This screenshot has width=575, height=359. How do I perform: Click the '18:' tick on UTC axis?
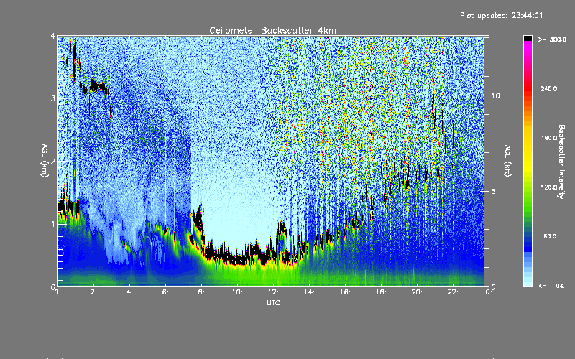click(381, 292)
